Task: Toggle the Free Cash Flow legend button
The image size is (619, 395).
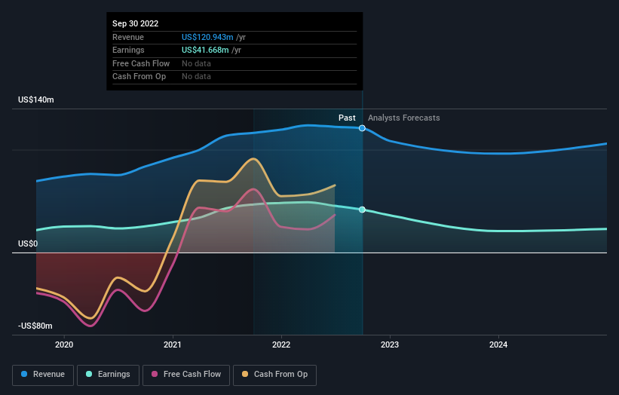Action: 186,375
